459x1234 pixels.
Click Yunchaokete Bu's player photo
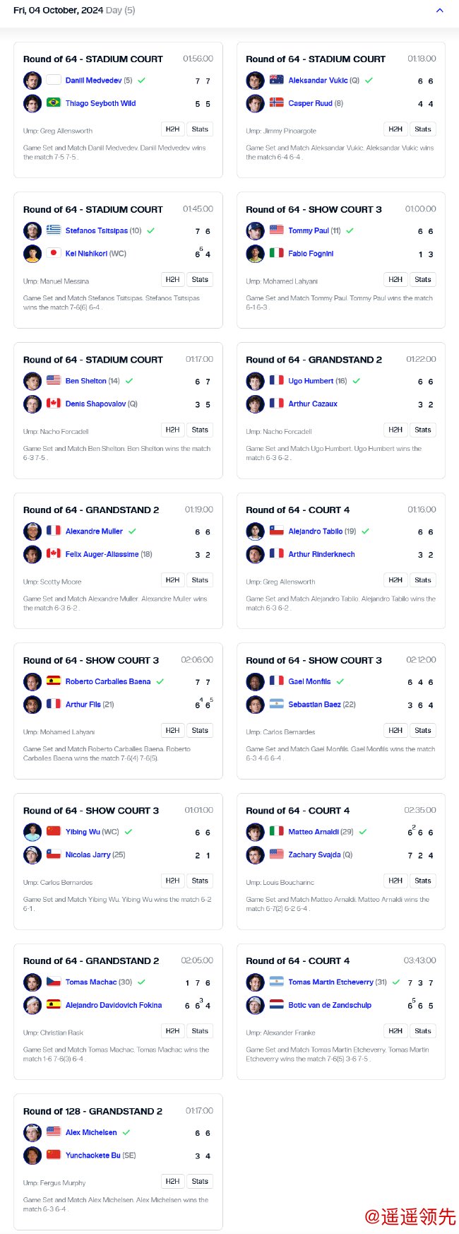[32, 1156]
